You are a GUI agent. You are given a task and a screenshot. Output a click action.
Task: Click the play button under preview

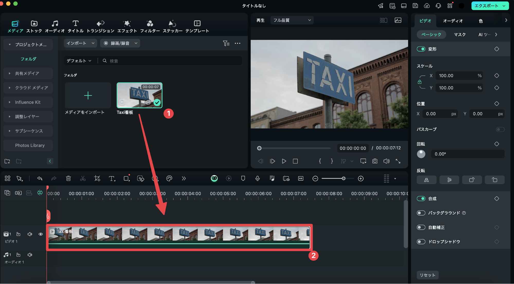point(284,161)
